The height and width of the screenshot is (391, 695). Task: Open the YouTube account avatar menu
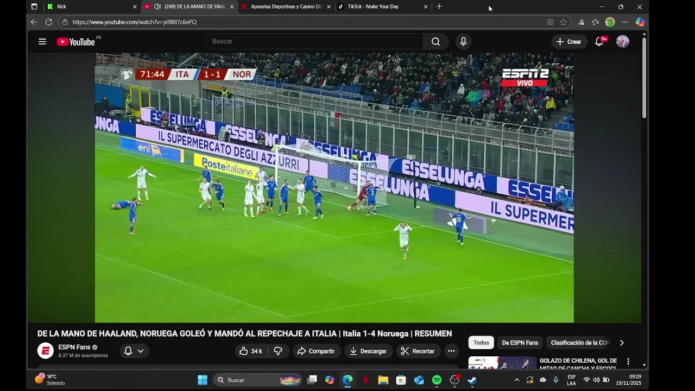pyautogui.click(x=623, y=42)
